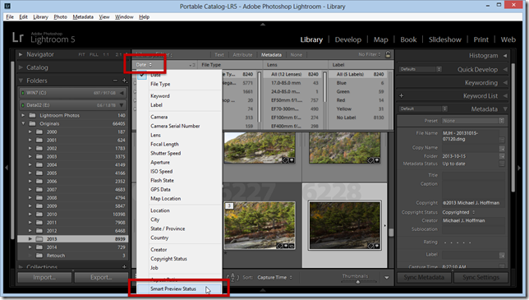Click the Metadata Status action button

502,164
